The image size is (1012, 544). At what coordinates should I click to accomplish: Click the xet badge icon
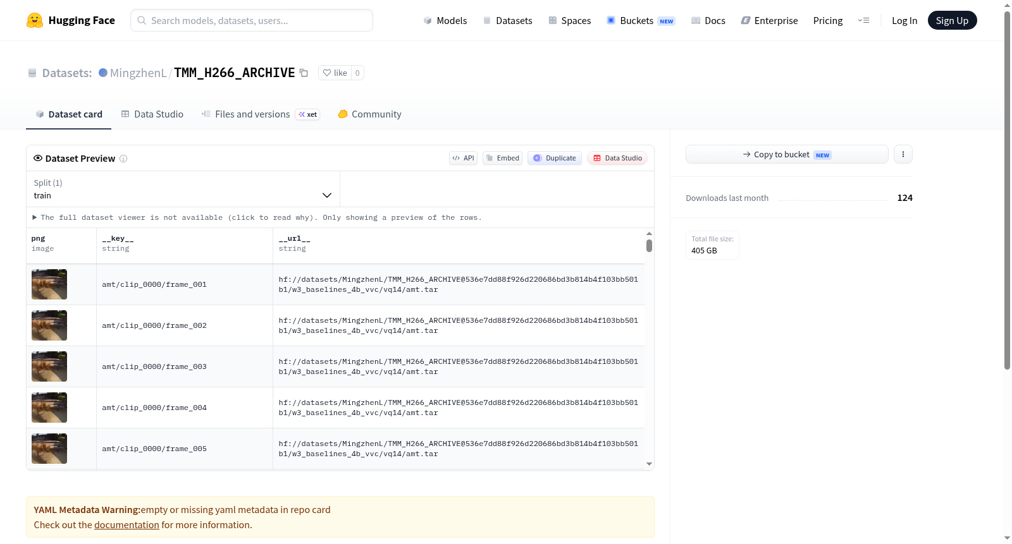click(x=308, y=114)
